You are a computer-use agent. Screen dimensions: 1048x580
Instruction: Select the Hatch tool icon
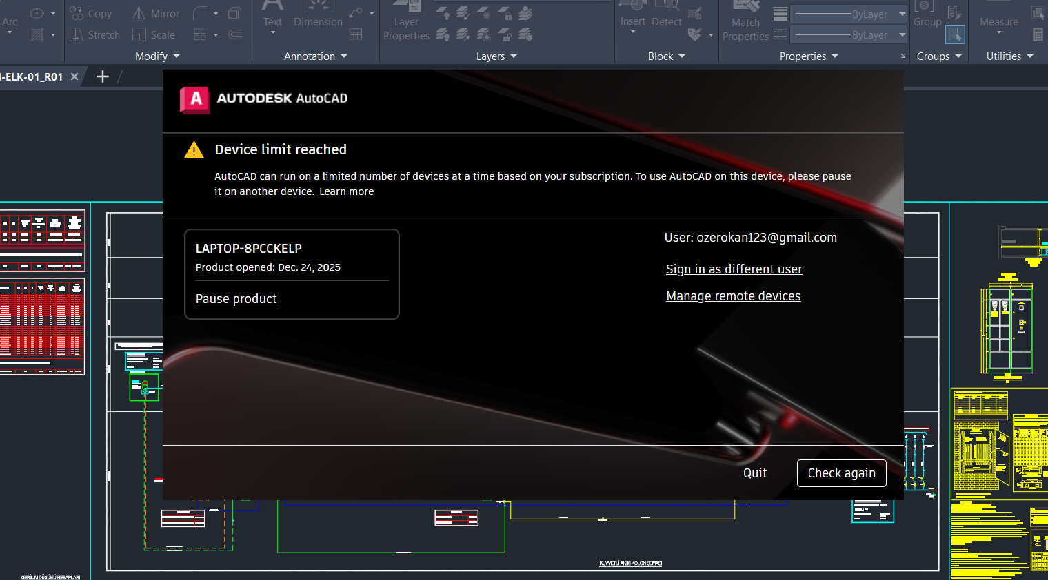[37, 34]
